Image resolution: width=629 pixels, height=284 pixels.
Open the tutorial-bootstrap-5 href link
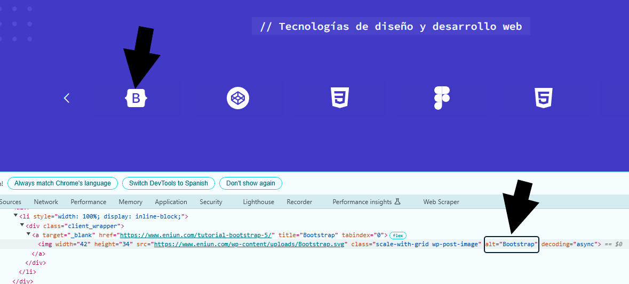click(197, 235)
